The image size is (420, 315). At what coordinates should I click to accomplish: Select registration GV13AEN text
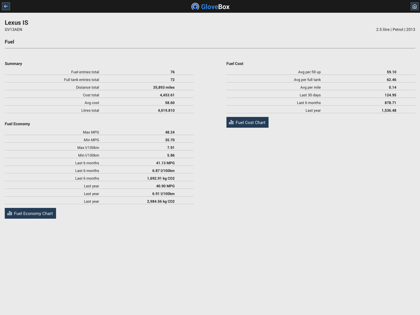click(x=13, y=29)
